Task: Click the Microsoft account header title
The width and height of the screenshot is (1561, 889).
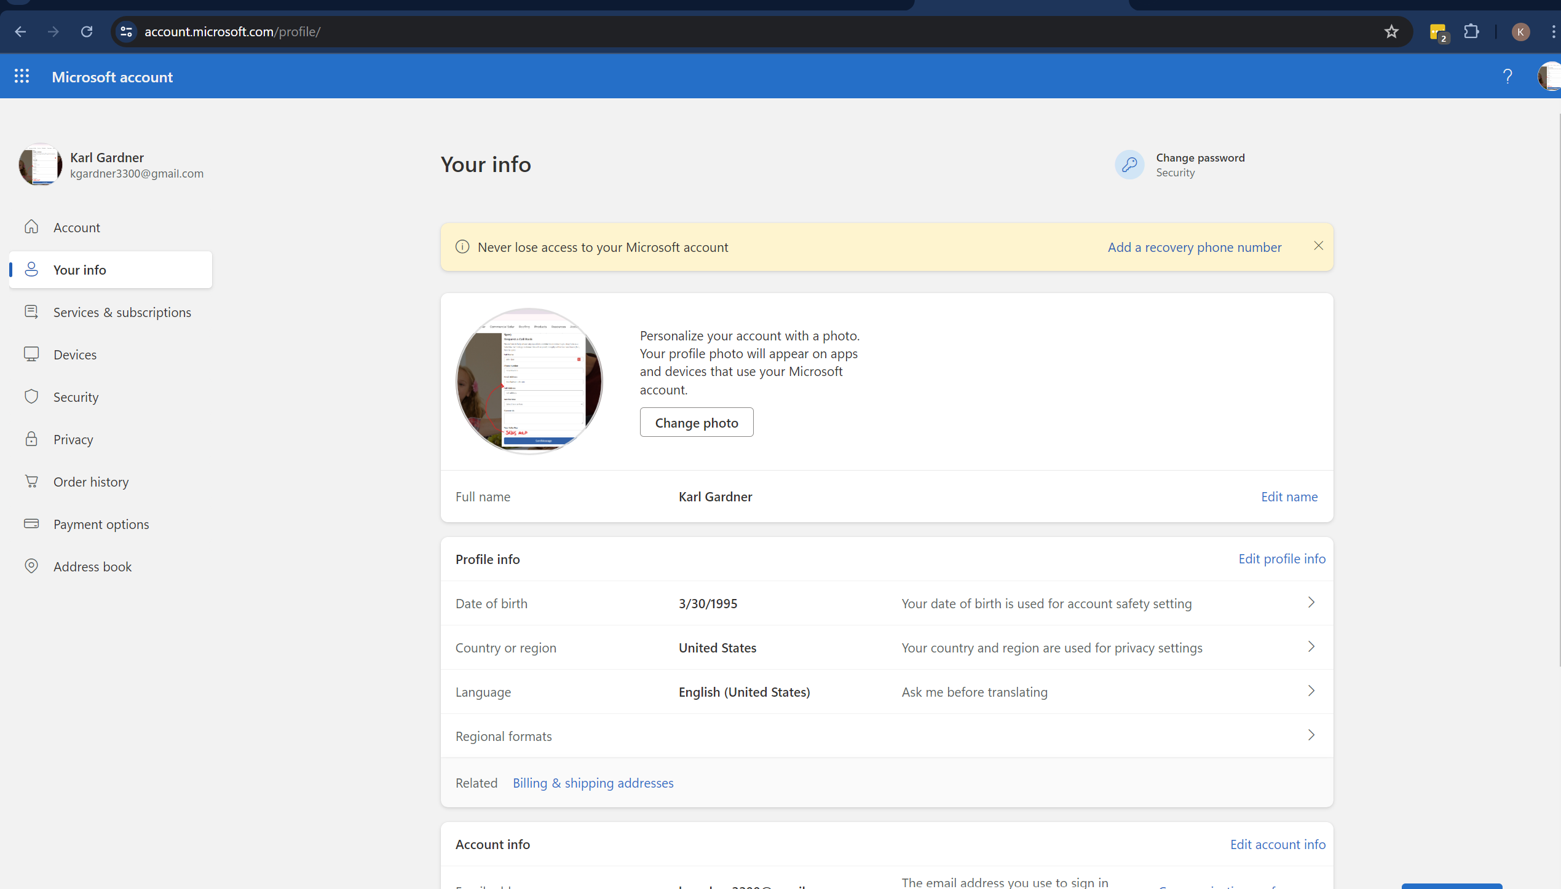Action: 113,77
